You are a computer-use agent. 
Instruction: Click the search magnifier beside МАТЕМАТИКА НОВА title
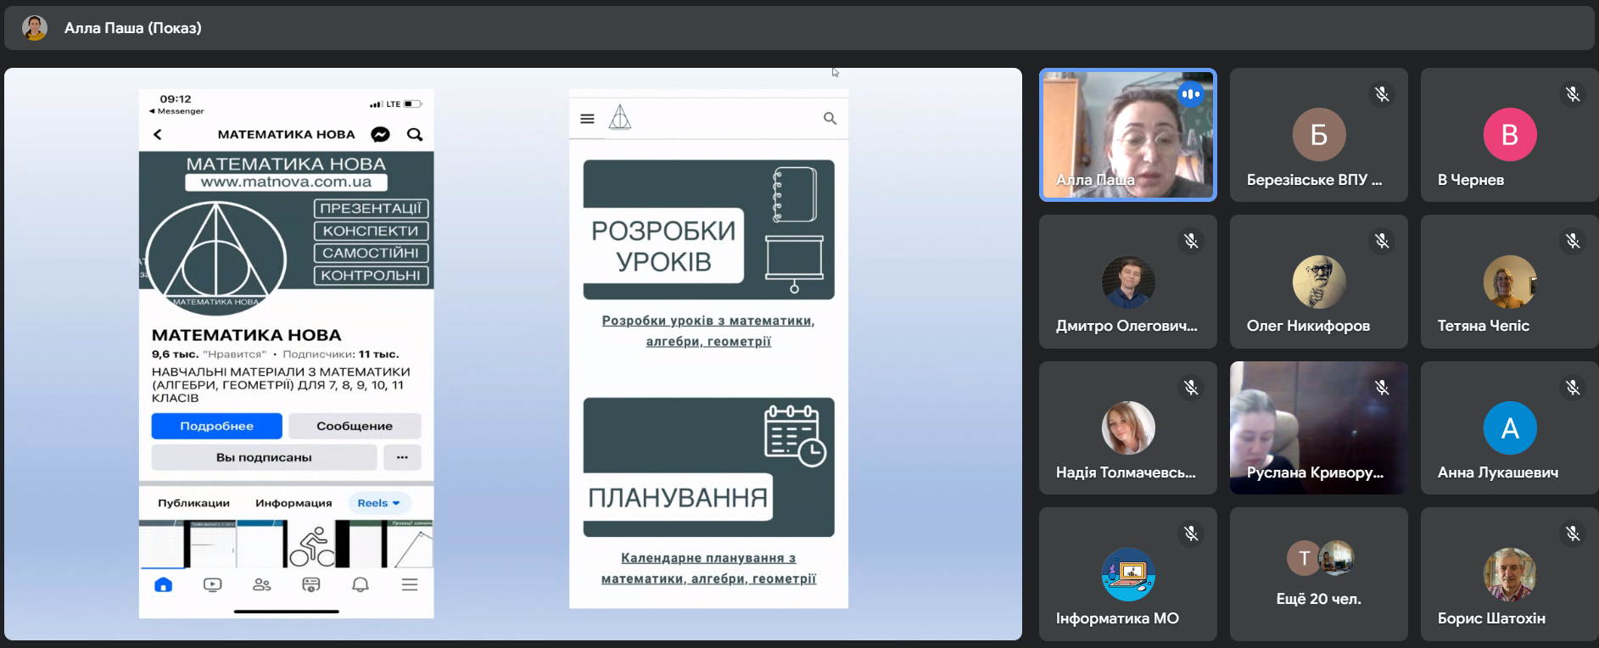[x=415, y=134]
